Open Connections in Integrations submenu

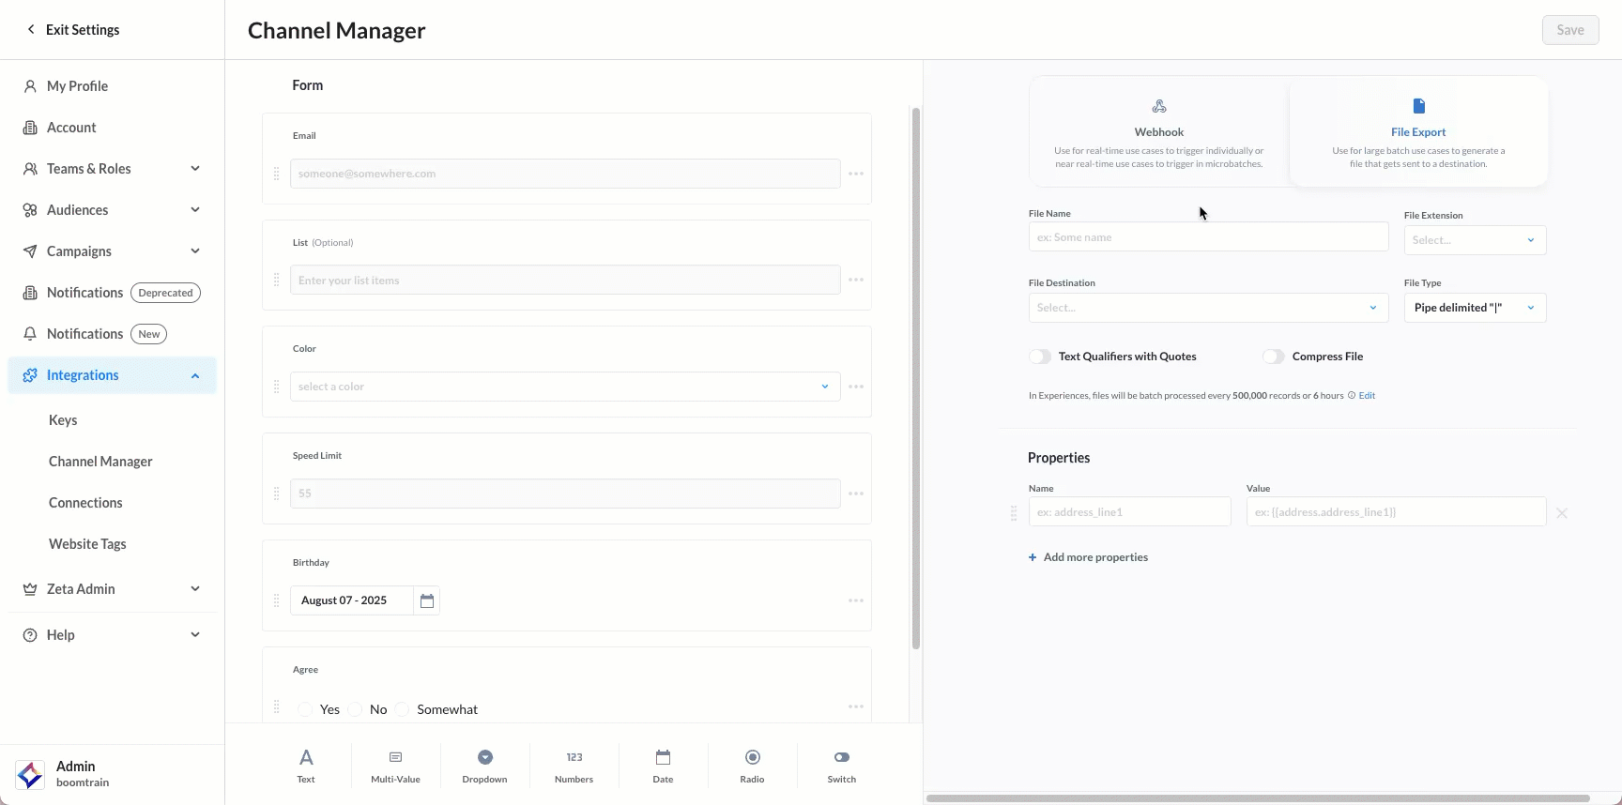(x=85, y=503)
